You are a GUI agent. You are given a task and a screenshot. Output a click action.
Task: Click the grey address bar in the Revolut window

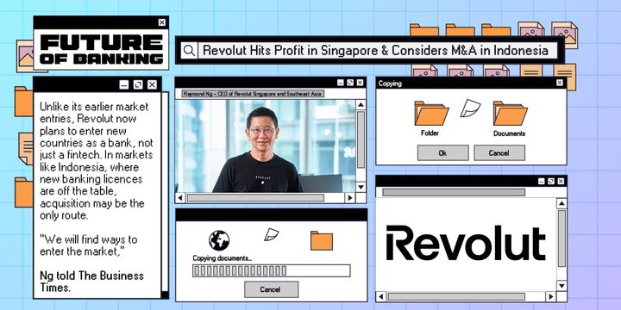[x=454, y=192]
